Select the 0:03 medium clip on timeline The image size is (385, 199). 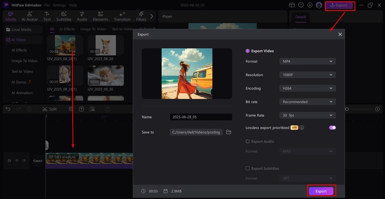(90, 161)
